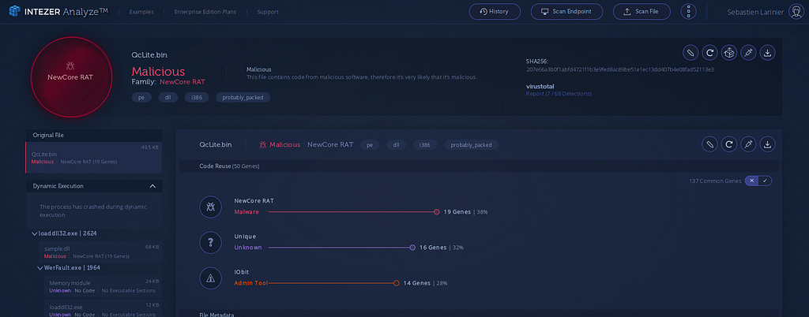Click the 'probably_packed' tag in top summary
The image size is (809, 317).
click(x=243, y=97)
